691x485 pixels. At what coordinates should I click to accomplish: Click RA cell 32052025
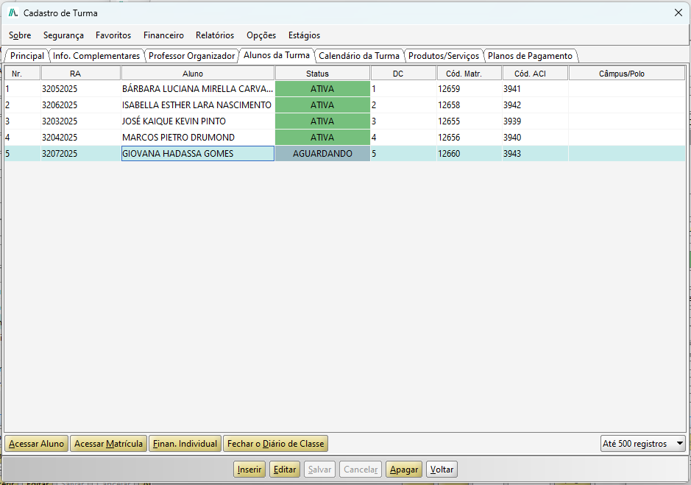click(81, 88)
